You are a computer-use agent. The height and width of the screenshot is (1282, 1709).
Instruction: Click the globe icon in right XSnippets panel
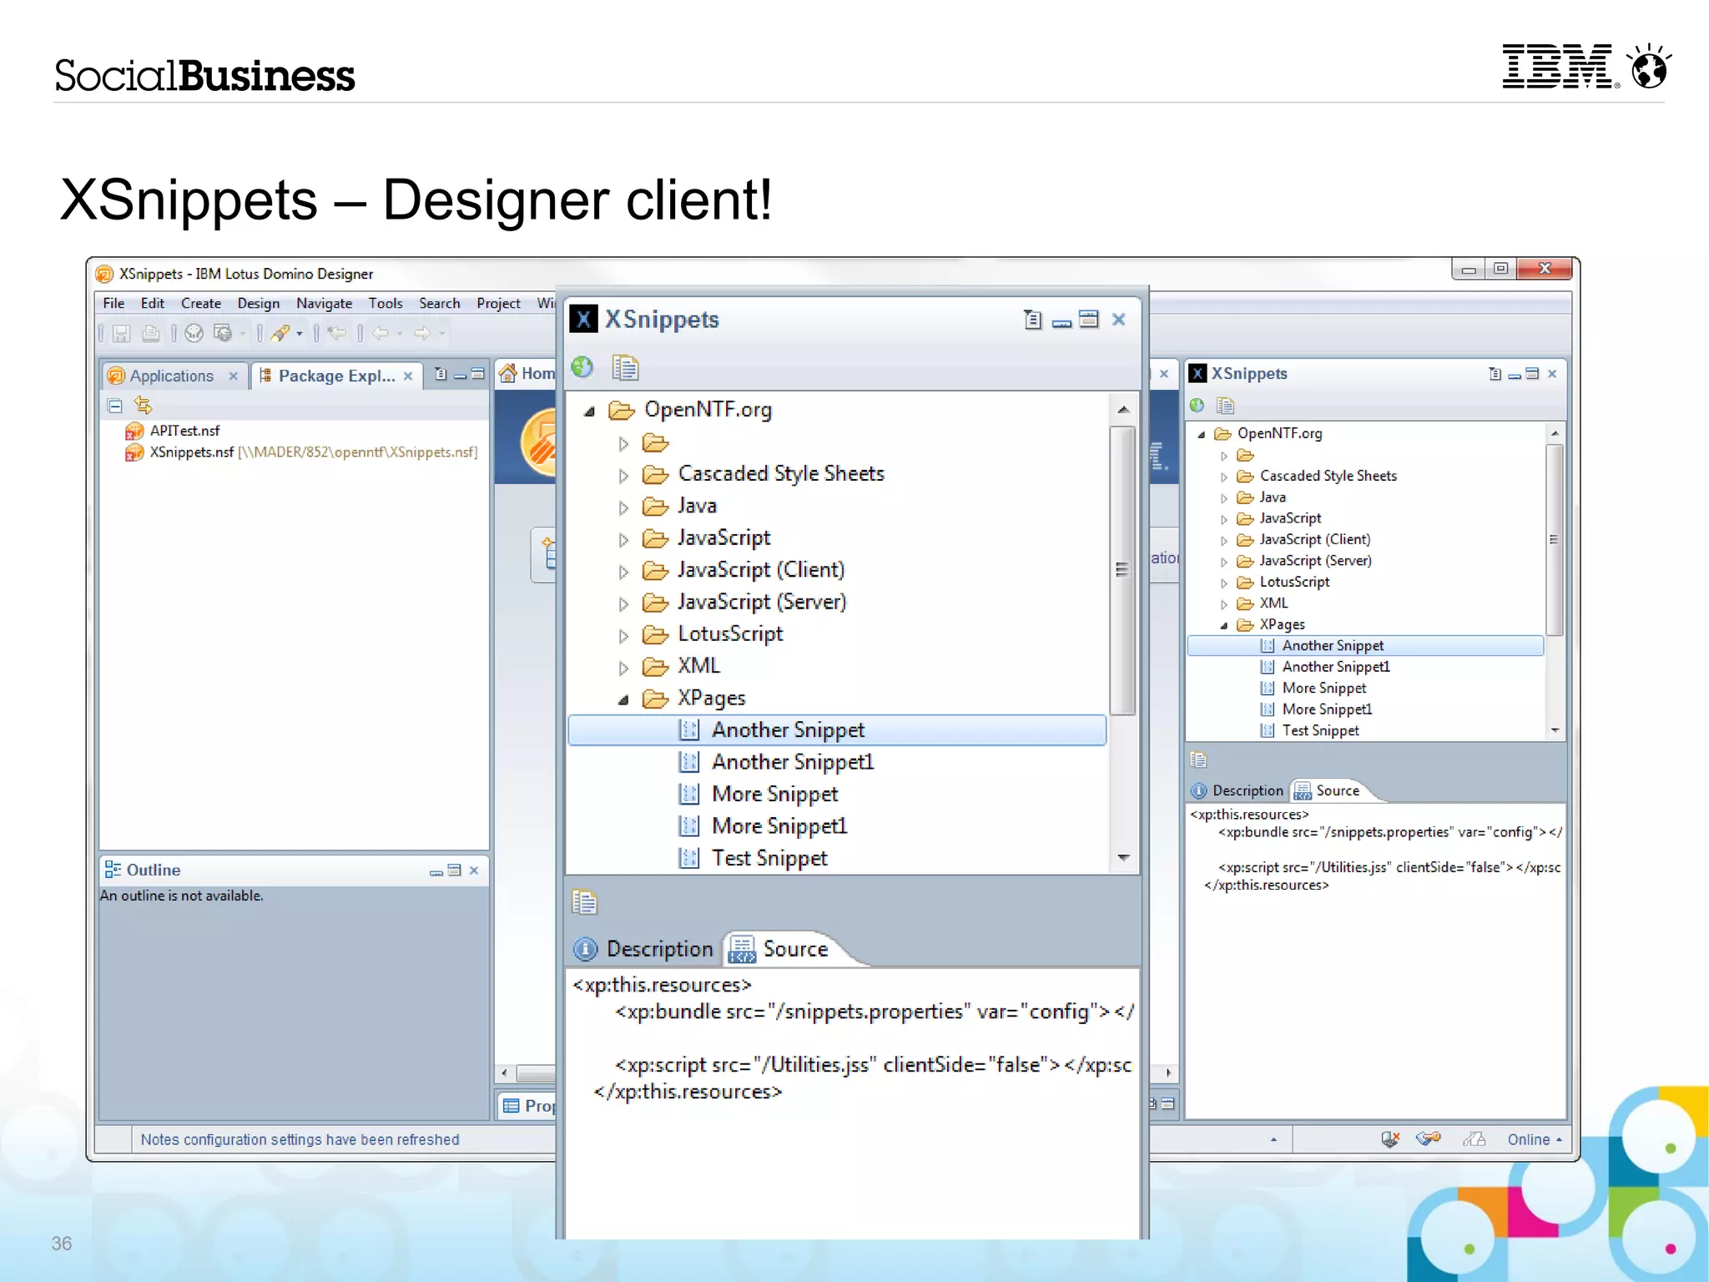[x=1197, y=406]
